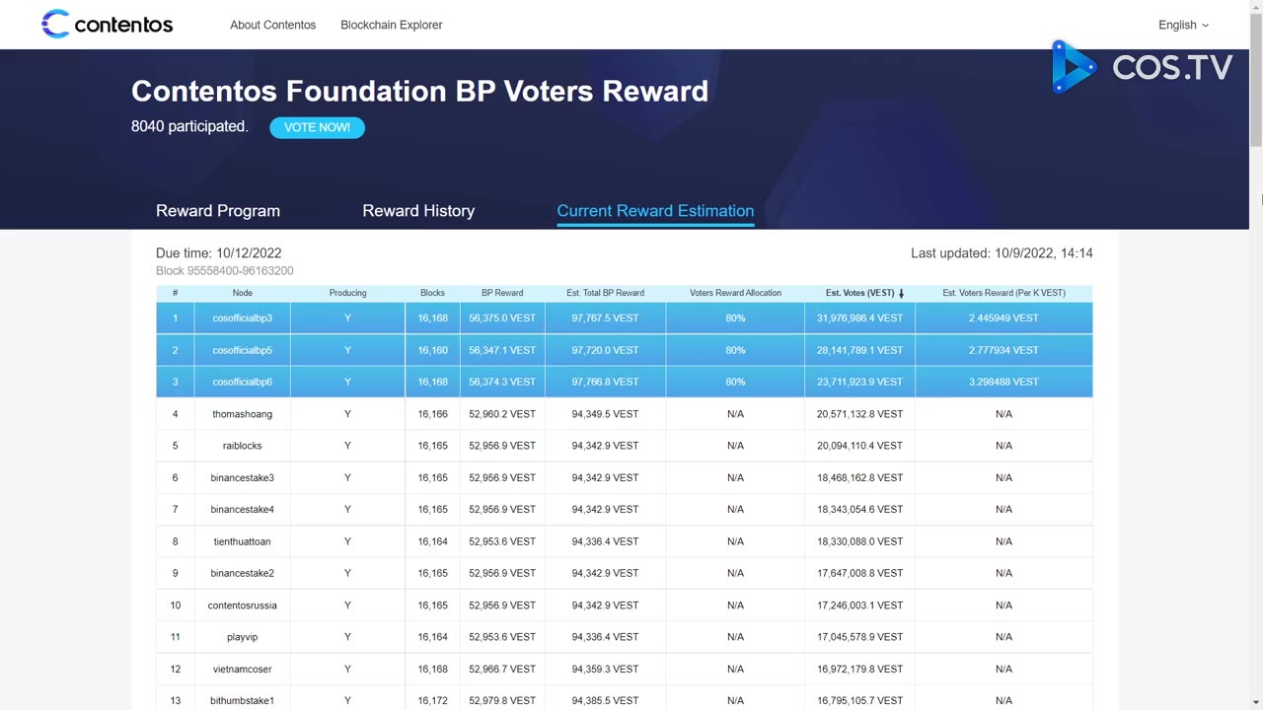
Task: Click the VOTE NOW! button
Action: 317,127
